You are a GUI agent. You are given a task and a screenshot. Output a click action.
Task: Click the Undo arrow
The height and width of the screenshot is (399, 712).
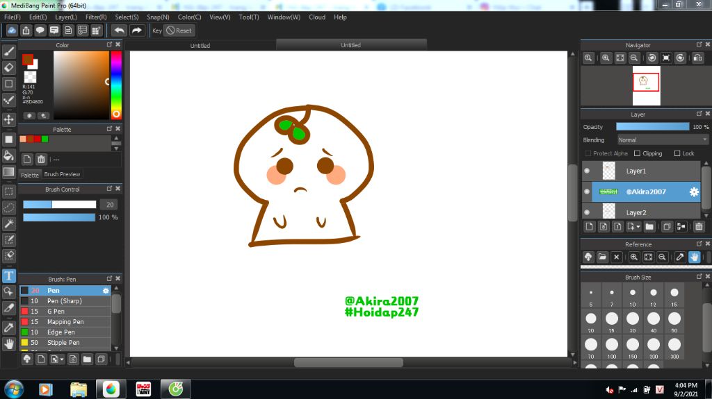click(x=120, y=31)
